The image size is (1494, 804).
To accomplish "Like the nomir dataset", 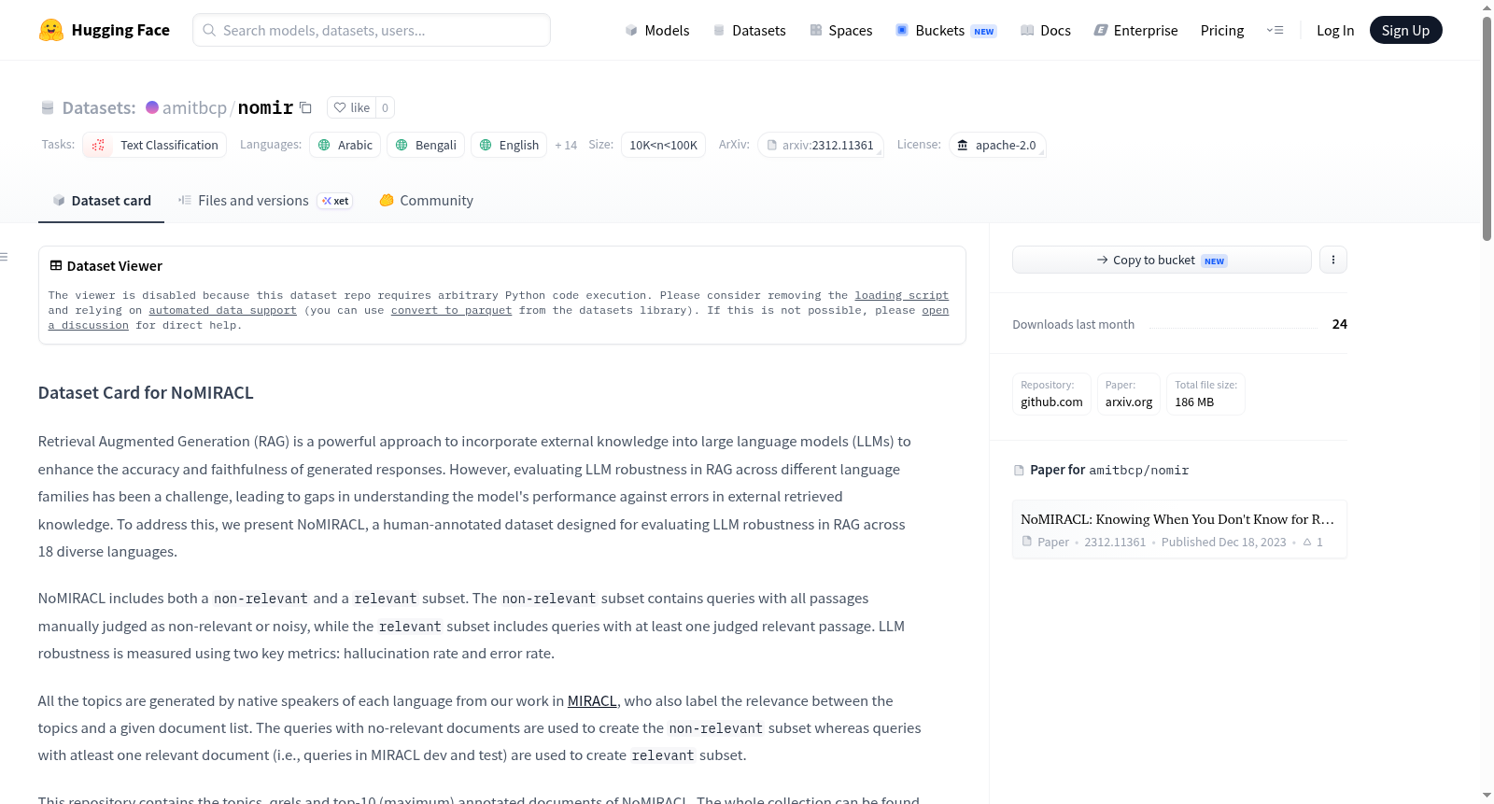I will (x=352, y=107).
